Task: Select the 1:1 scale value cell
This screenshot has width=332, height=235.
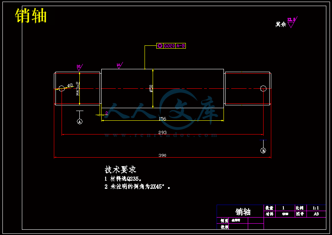Action: pos(316,208)
